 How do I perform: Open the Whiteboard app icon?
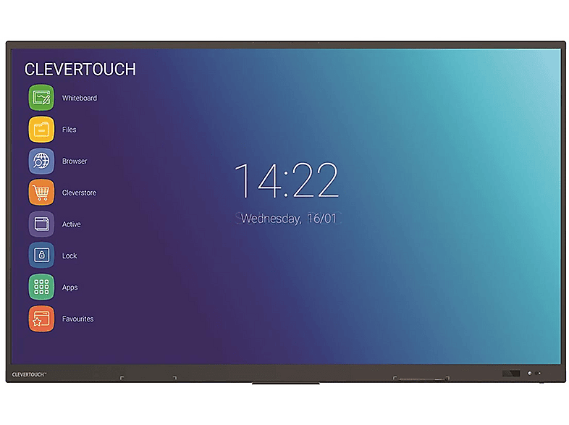pyautogui.click(x=41, y=98)
